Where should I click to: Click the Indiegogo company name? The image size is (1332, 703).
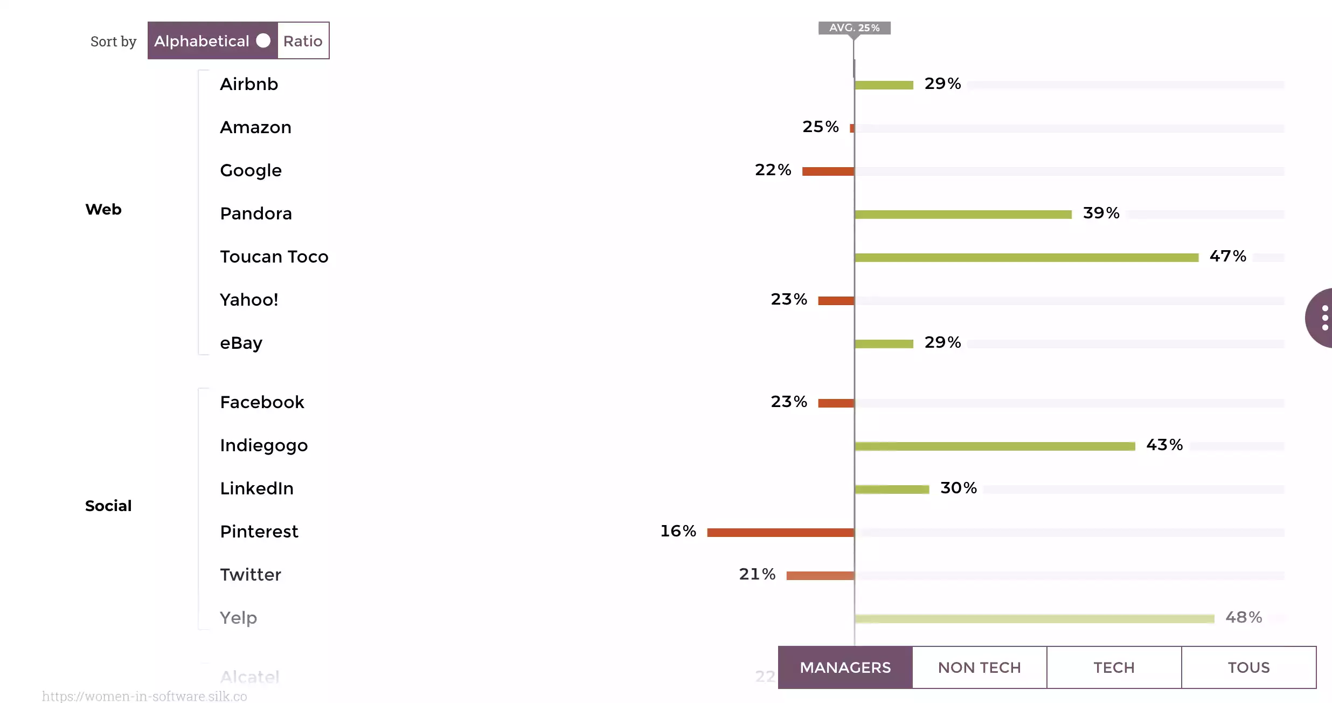[x=263, y=445]
